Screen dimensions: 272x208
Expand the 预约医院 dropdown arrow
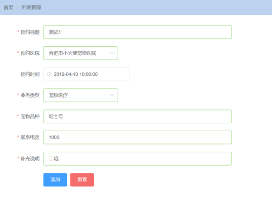112,53
